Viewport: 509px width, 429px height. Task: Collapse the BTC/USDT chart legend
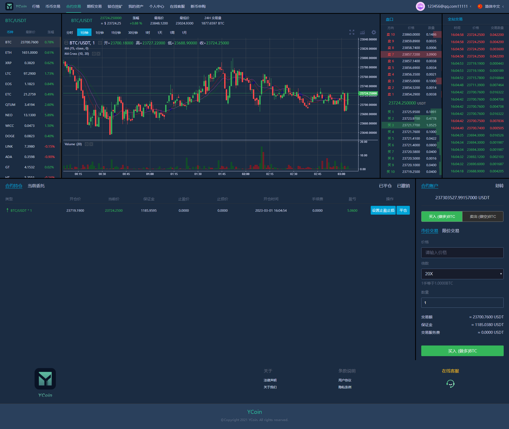pyautogui.click(x=66, y=43)
